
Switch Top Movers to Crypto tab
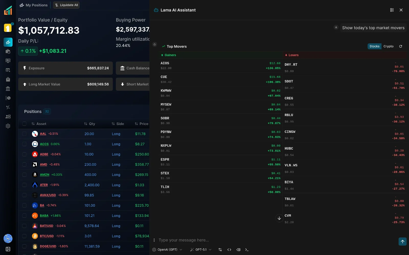pos(389,46)
